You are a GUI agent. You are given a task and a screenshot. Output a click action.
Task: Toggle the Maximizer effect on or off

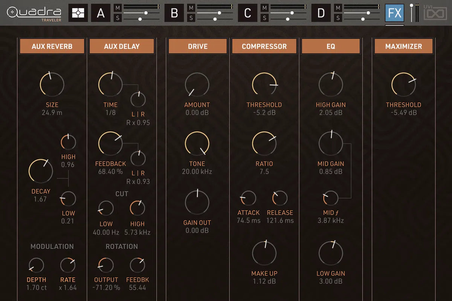point(403,46)
